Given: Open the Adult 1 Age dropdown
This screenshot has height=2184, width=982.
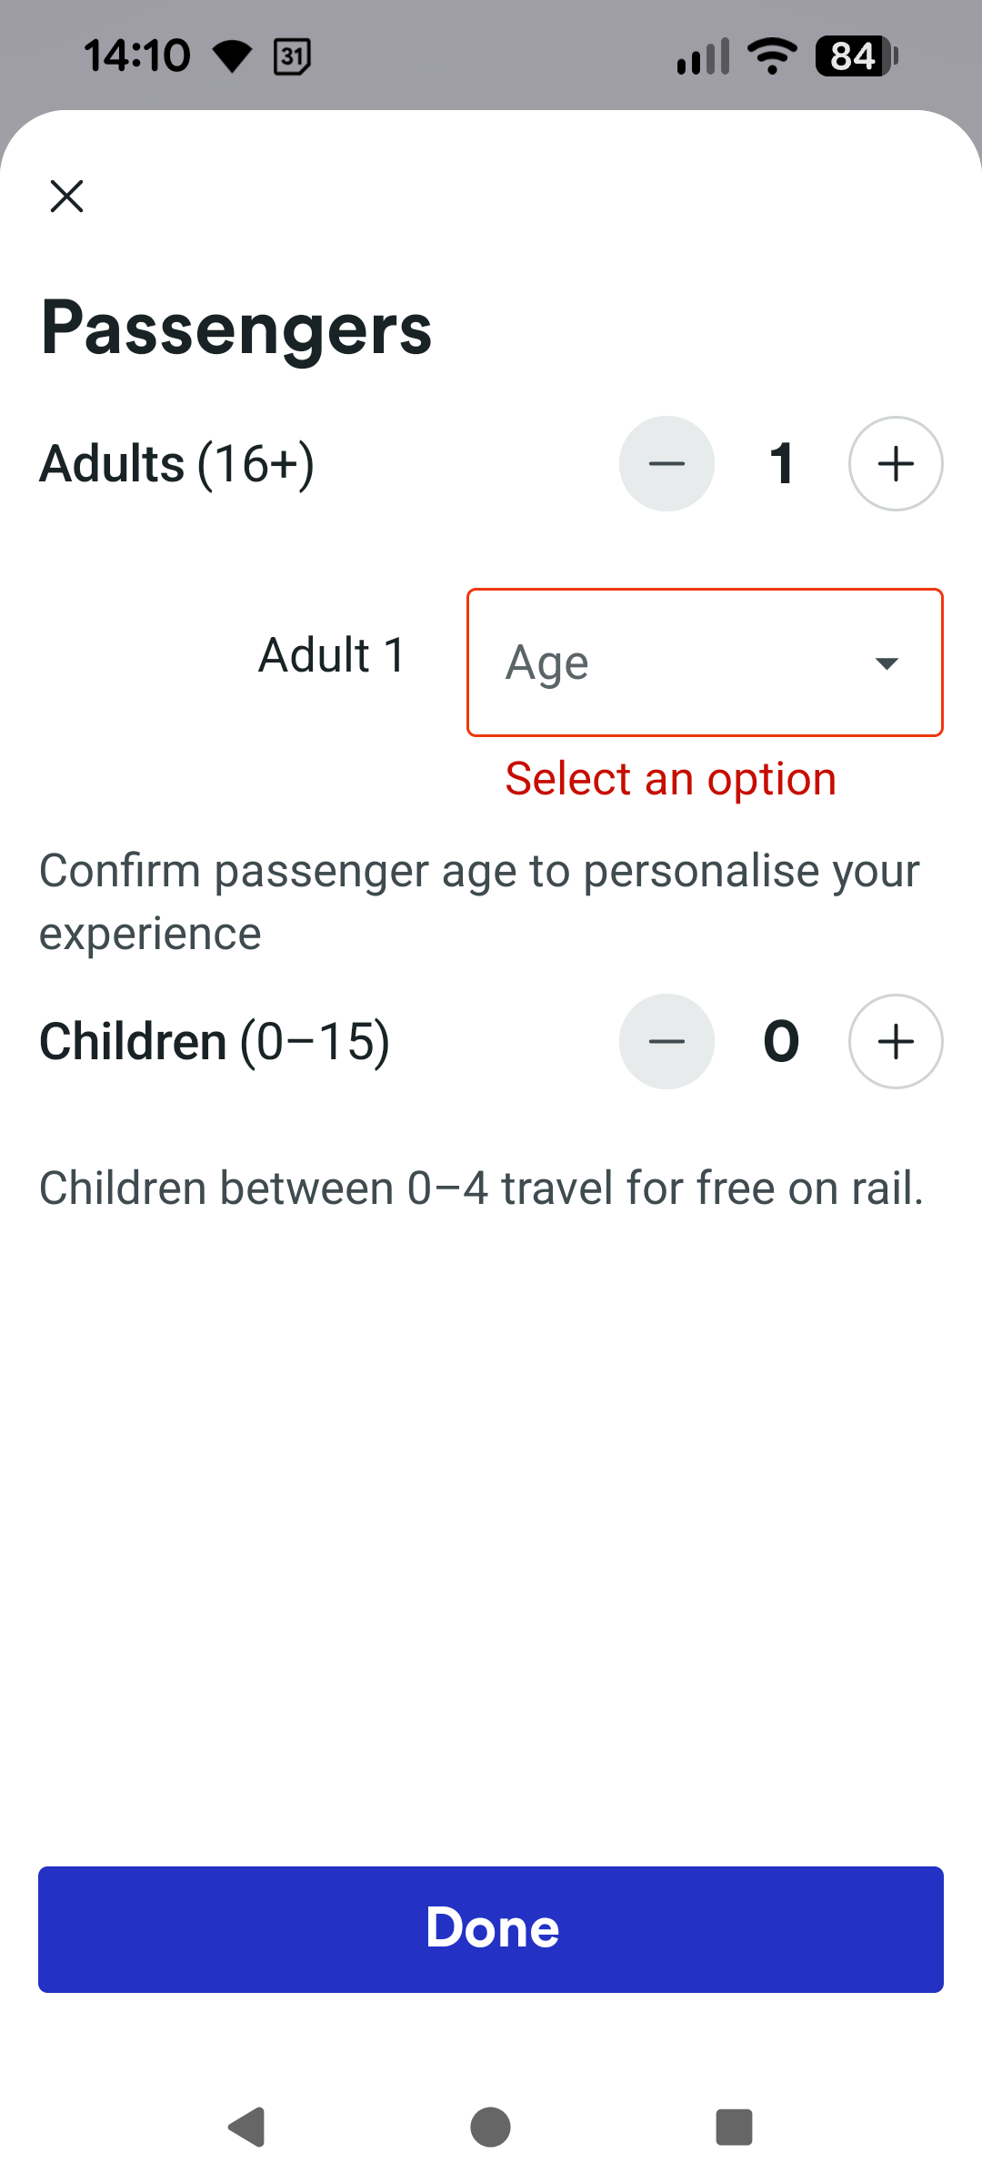Looking at the screenshot, I should [x=673, y=662].
